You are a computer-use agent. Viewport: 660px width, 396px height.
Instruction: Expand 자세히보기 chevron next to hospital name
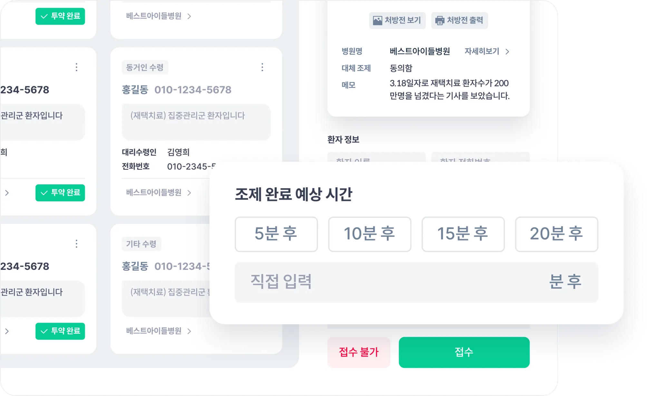tap(507, 51)
